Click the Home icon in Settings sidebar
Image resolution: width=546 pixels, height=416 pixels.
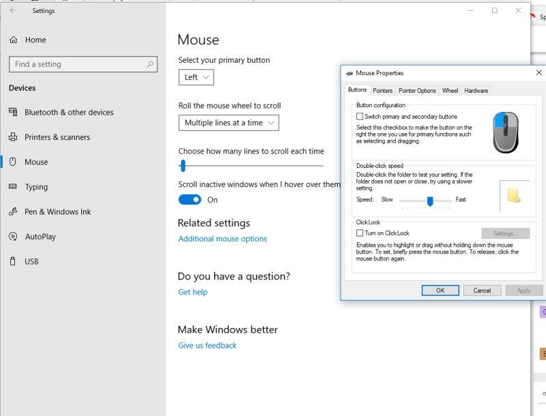coord(12,40)
